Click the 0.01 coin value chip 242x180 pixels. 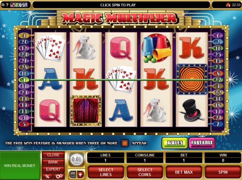coord(77,159)
